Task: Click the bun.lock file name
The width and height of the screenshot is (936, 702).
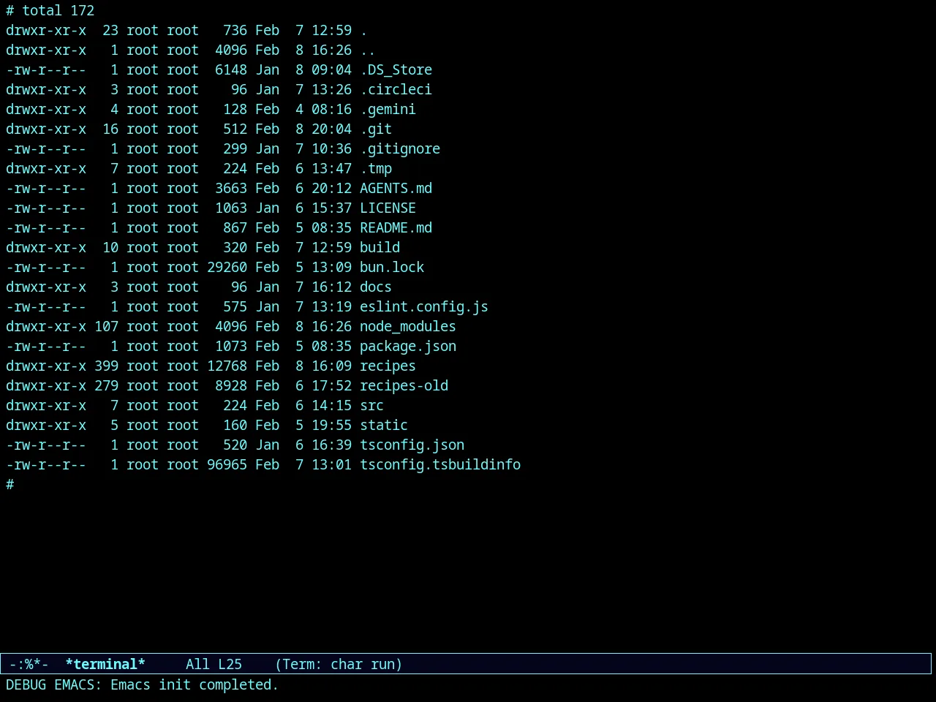Action: [x=392, y=268]
